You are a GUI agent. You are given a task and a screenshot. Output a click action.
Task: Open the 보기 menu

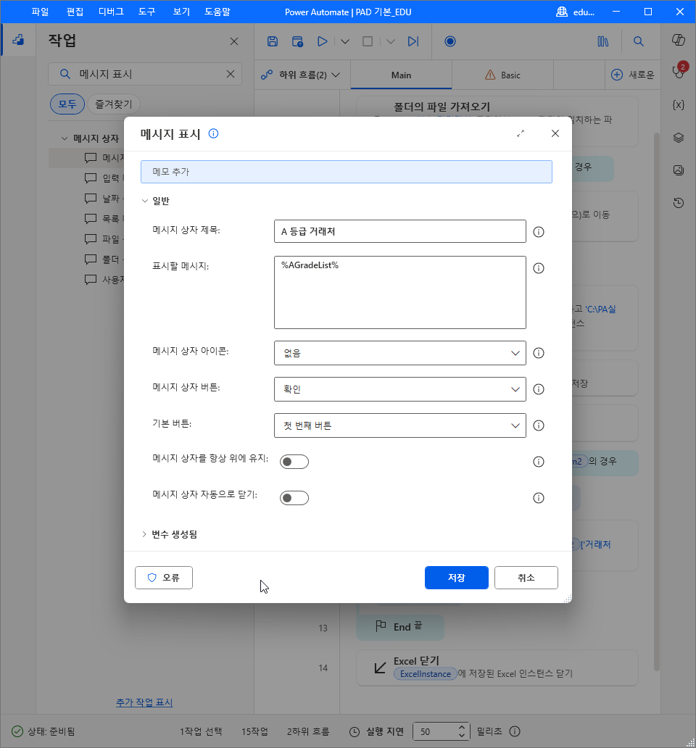click(x=181, y=12)
